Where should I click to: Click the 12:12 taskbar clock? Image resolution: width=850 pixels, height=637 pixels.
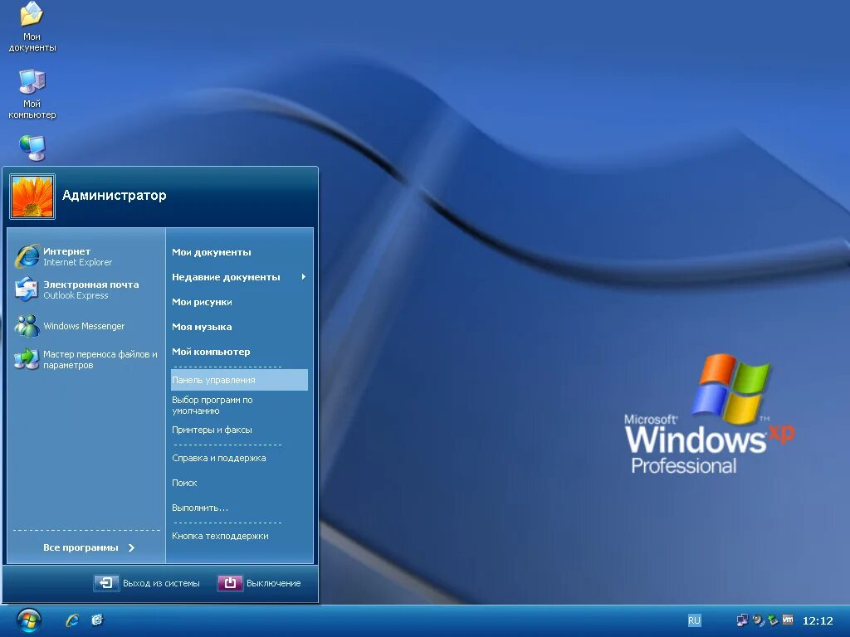(x=818, y=620)
